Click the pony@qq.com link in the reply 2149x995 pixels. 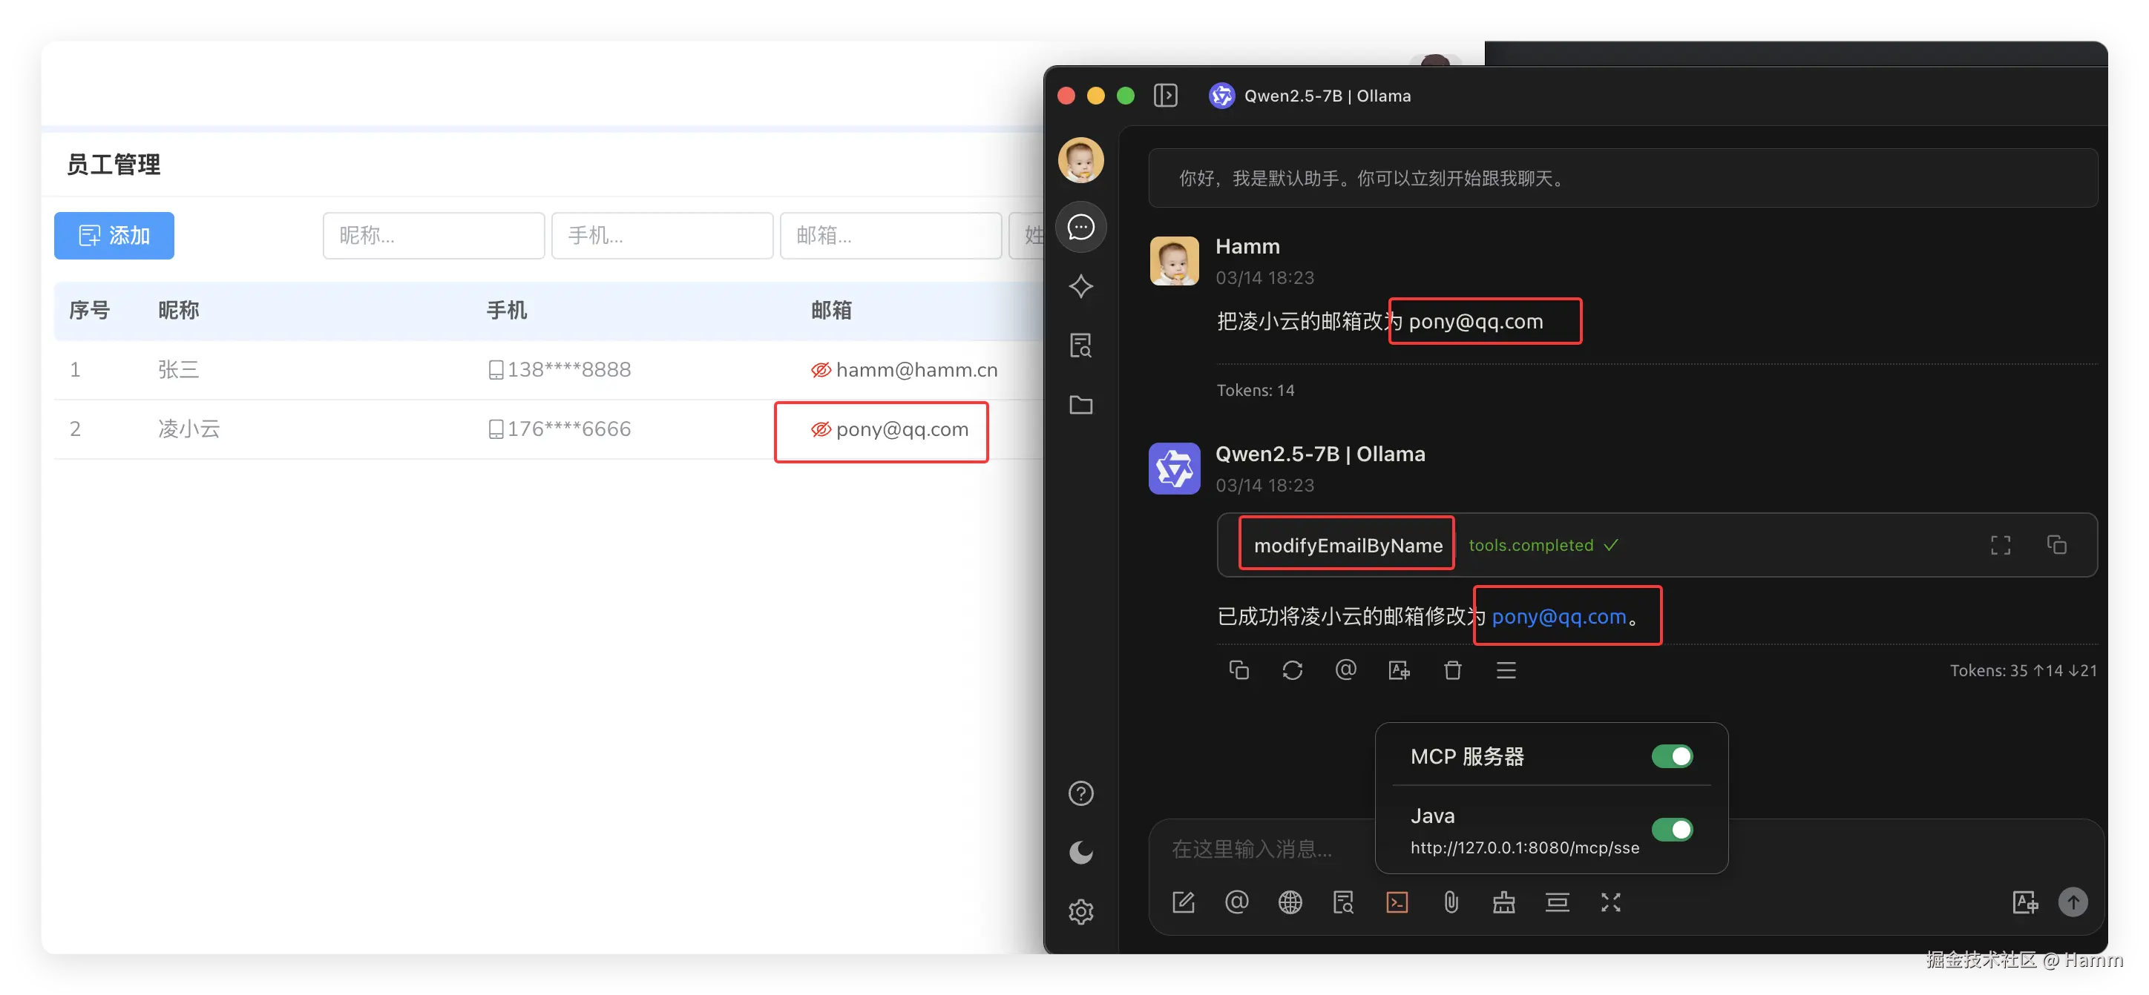tap(1557, 617)
